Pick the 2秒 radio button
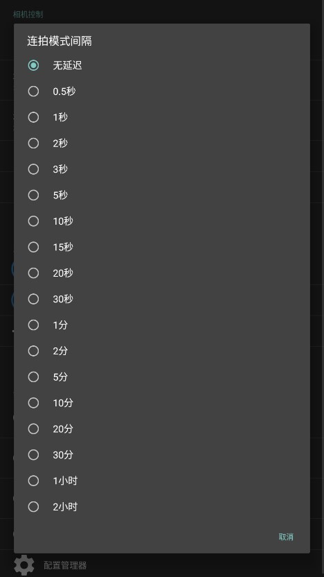 point(161,143)
